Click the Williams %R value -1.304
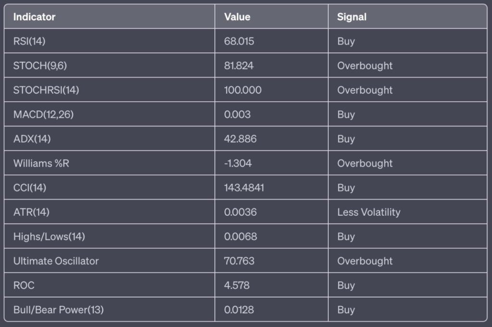 238,163
